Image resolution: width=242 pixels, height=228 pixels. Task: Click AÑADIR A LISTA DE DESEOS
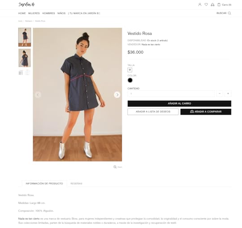coord(153,112)
